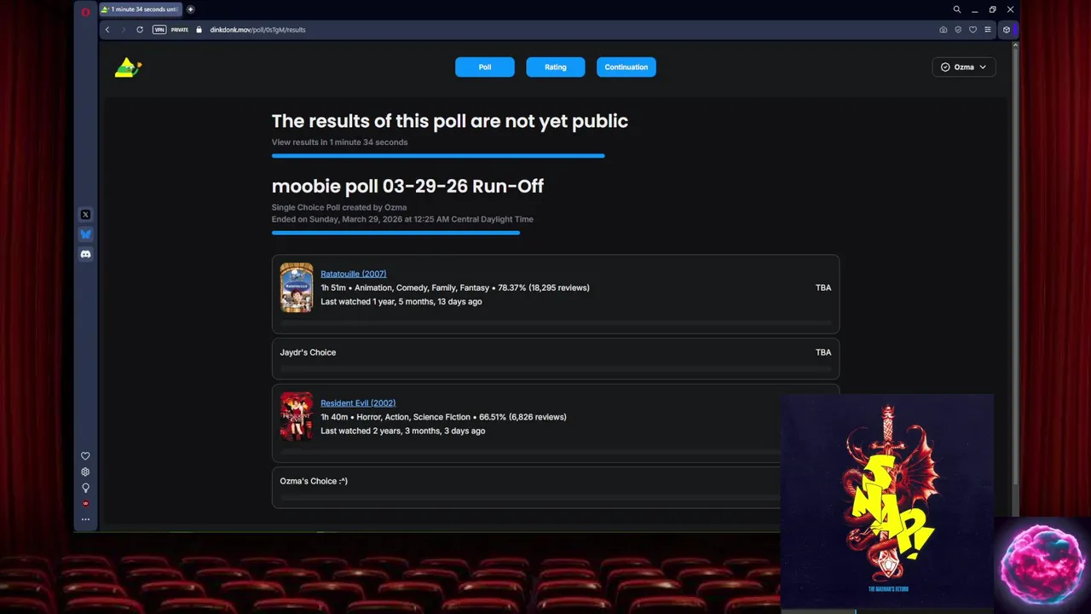
Task: Go forward in browser history
Action: 124,30
